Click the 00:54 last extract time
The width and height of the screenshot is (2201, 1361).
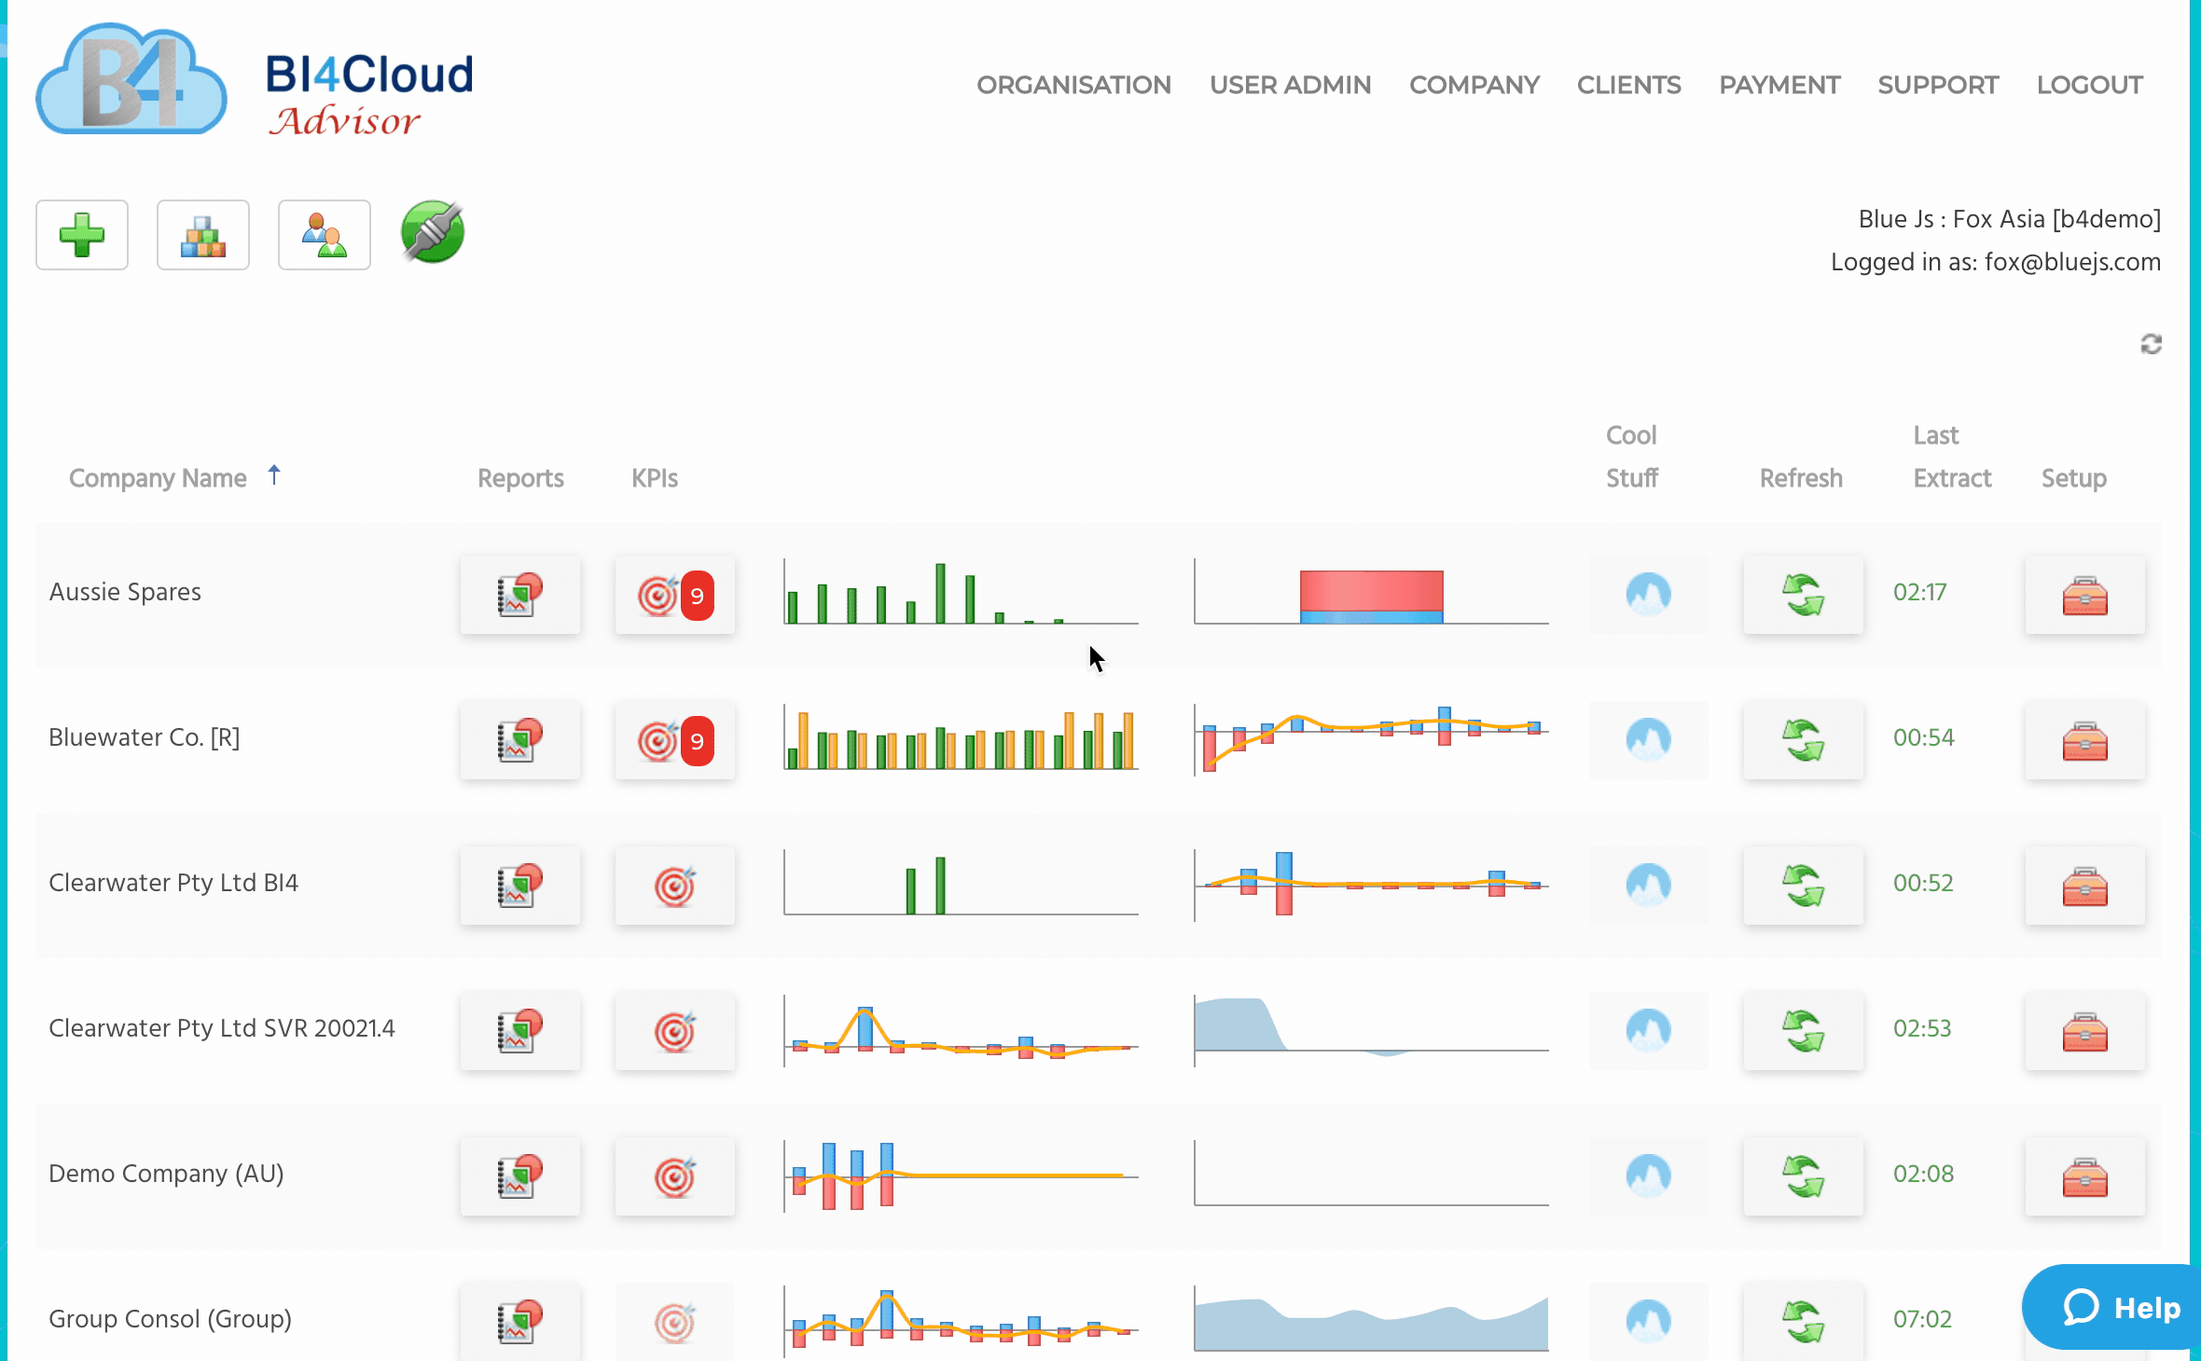1923,737
